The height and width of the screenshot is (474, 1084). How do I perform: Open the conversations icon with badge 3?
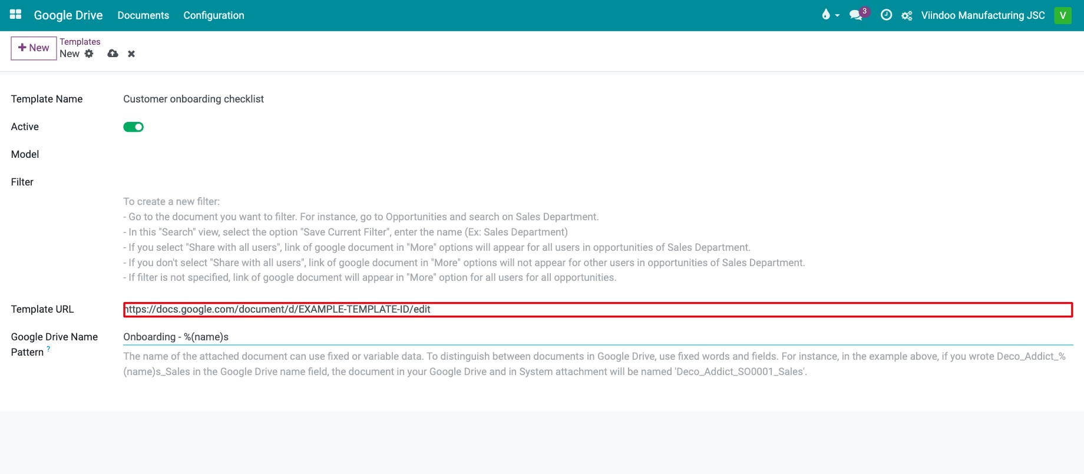coord(858,15)
